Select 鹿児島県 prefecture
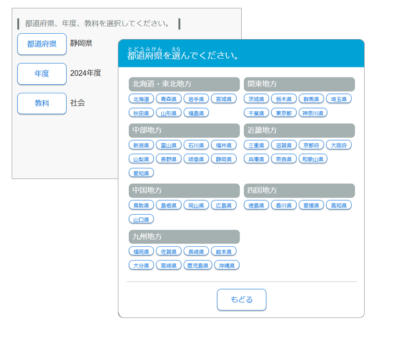The image size is (405, 340). pyautogui.click(x=198, y=265)
